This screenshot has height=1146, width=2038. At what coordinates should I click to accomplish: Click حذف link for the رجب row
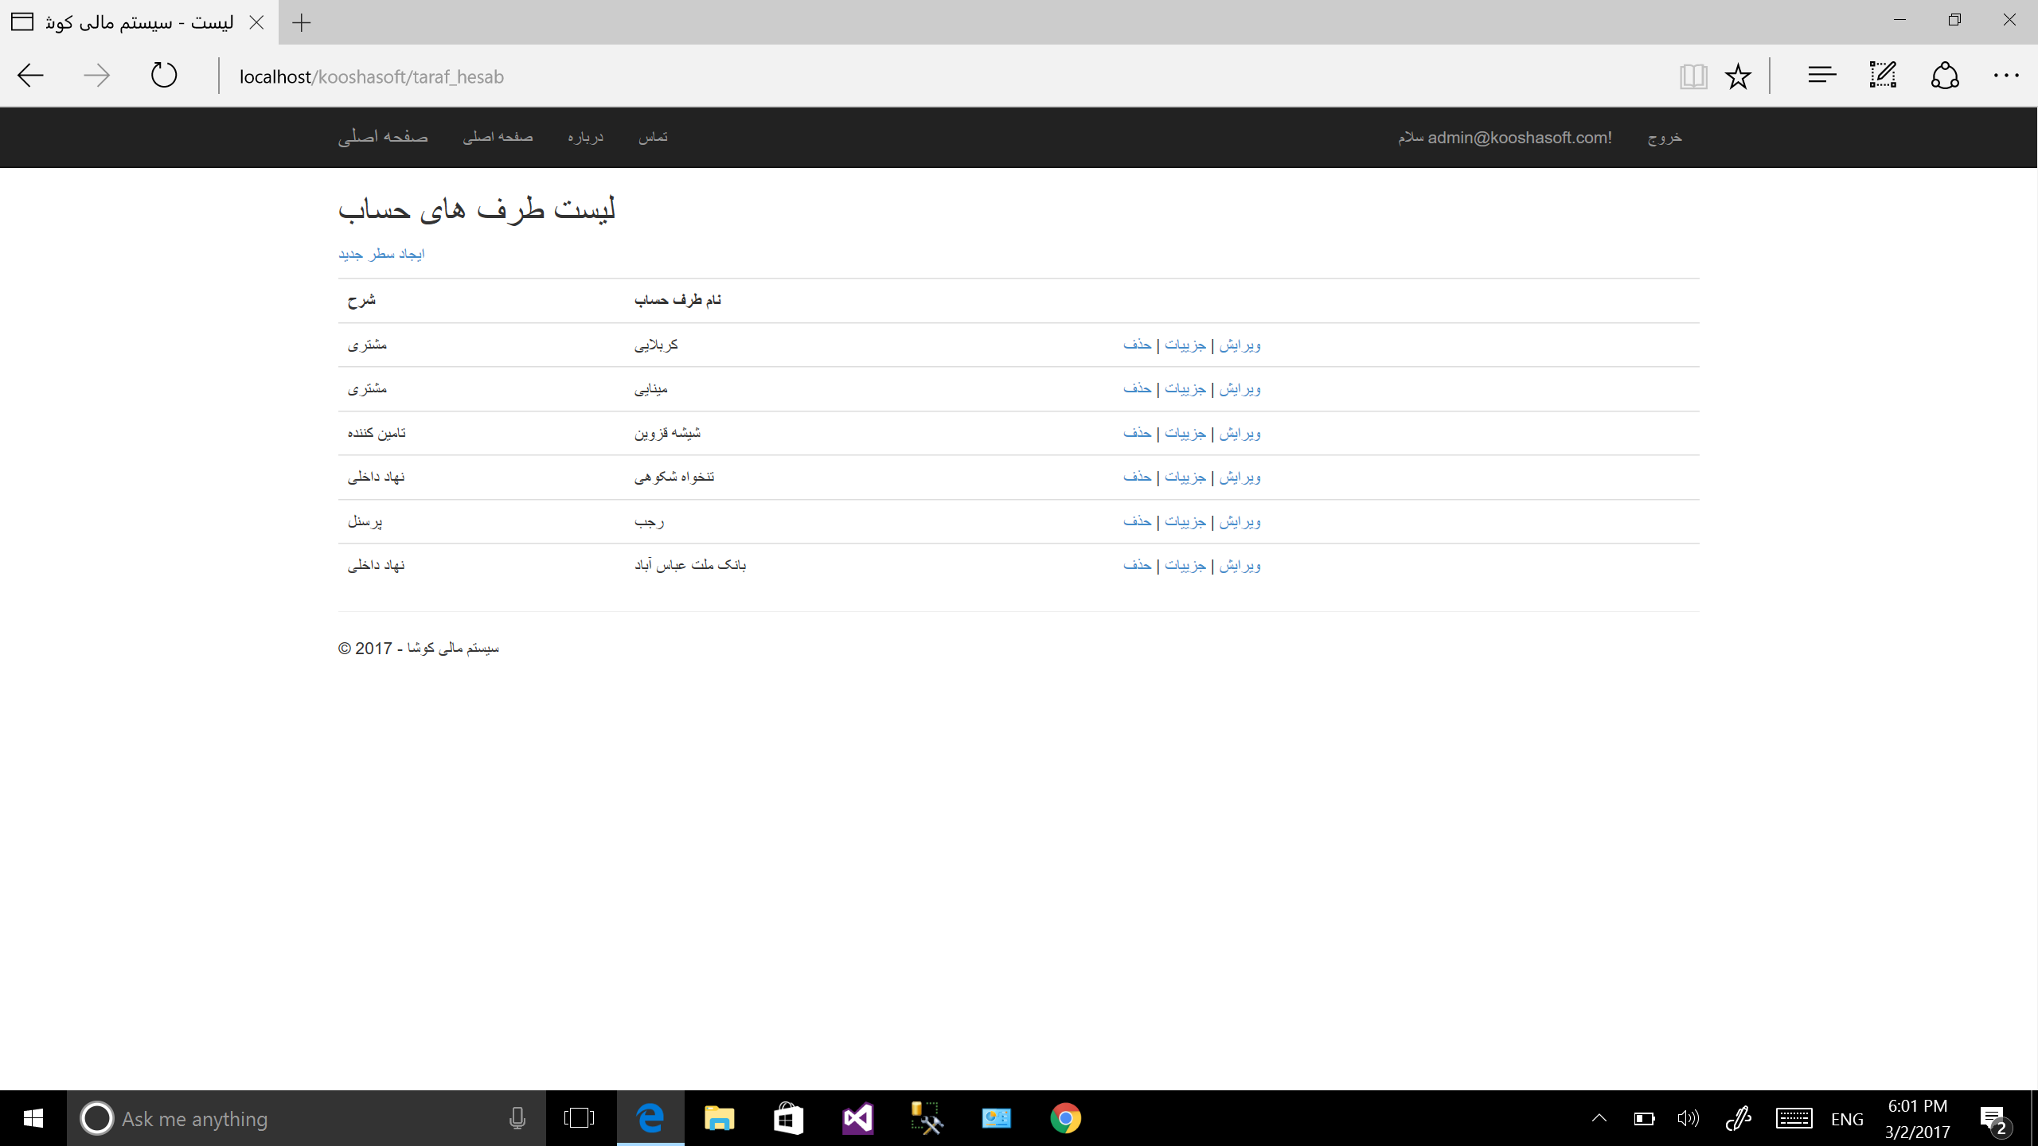click(1137, 521)
